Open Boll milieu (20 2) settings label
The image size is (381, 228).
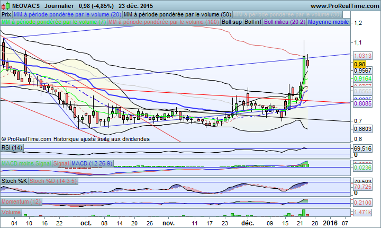click(x=285, y=22)
